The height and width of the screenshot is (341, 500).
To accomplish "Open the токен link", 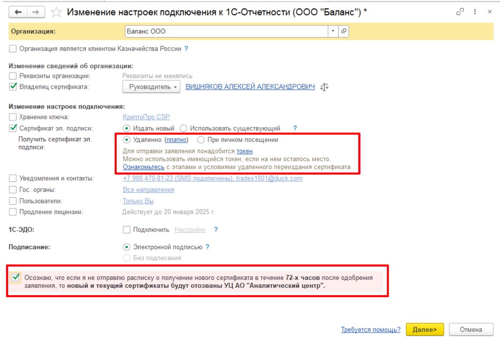I will [245, 151].
